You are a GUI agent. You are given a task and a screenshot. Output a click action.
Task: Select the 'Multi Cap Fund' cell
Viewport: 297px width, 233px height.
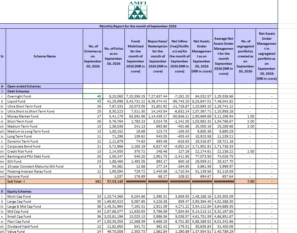[x=44, y=197]
